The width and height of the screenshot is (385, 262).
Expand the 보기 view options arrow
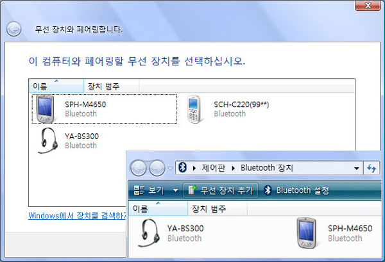click(x=176, y=190)
